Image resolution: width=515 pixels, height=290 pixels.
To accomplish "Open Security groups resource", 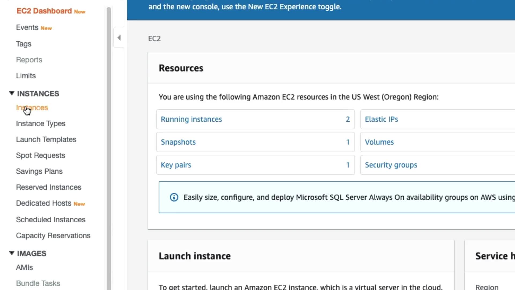I will [391, 165].
